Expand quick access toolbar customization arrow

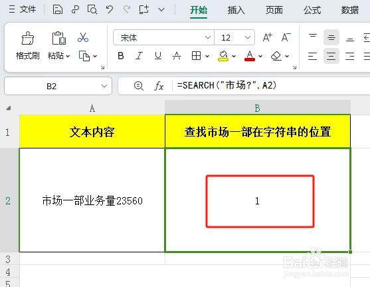pyautogui.click(x=161, y=10)
